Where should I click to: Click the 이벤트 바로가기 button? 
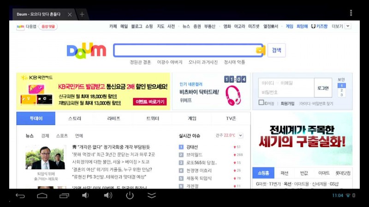tap(150, 102)
